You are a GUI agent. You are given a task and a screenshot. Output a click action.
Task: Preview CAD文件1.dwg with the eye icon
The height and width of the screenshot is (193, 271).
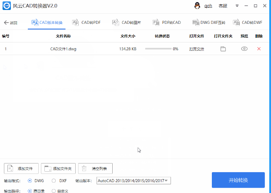(244, 49)
